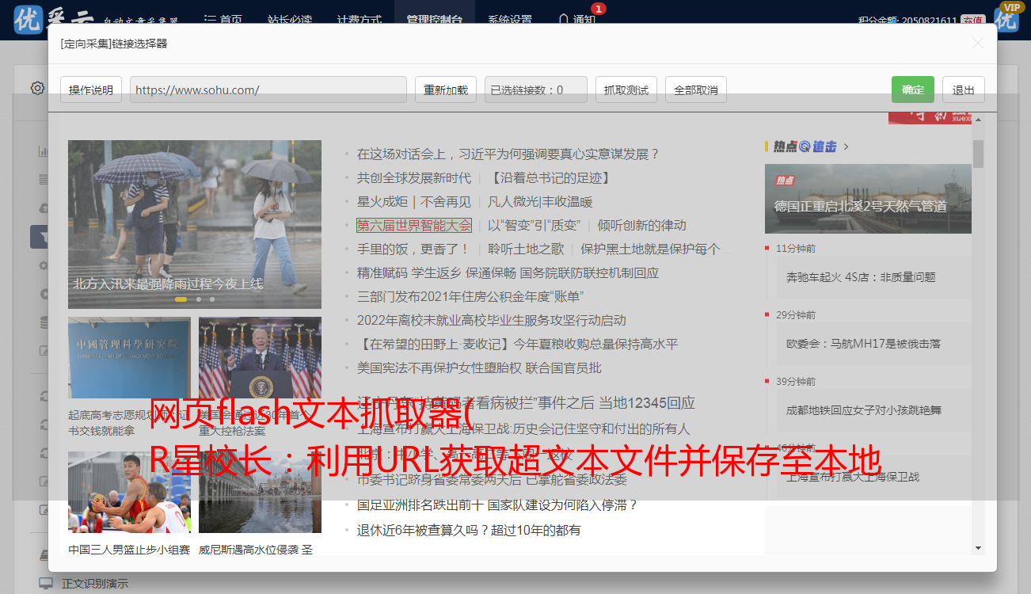This screenshot has width=1031, height=594.
Task: Select the second carousel dot
Action: click(199, 299)
